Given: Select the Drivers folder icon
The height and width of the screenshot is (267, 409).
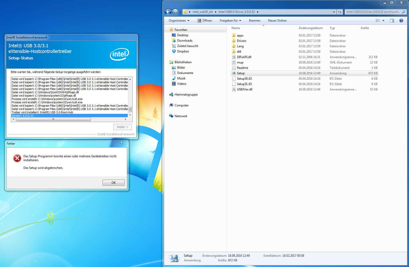Looking at the screenshot, I should [x=234, y=41].
